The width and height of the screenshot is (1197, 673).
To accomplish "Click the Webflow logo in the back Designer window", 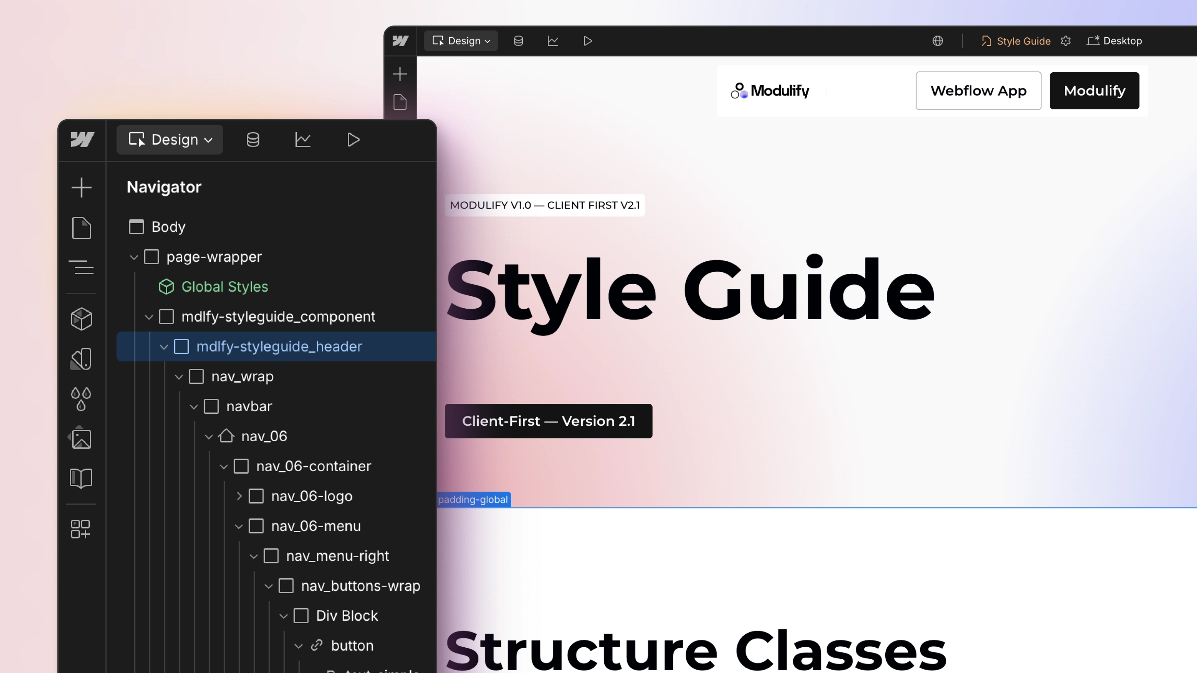I will [400, 41].
